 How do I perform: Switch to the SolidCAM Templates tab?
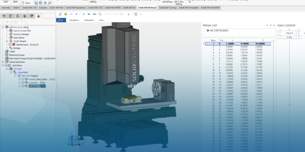(189, 8)
